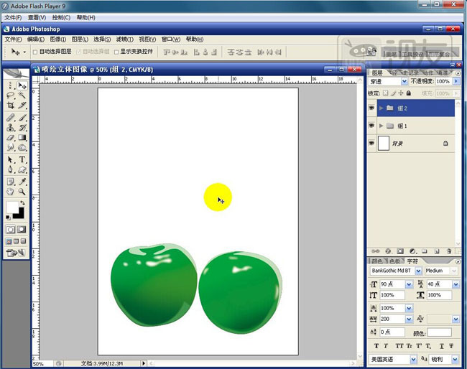Hide the 组 1 layer group
The image size is (467, 369).
[371, 126]
